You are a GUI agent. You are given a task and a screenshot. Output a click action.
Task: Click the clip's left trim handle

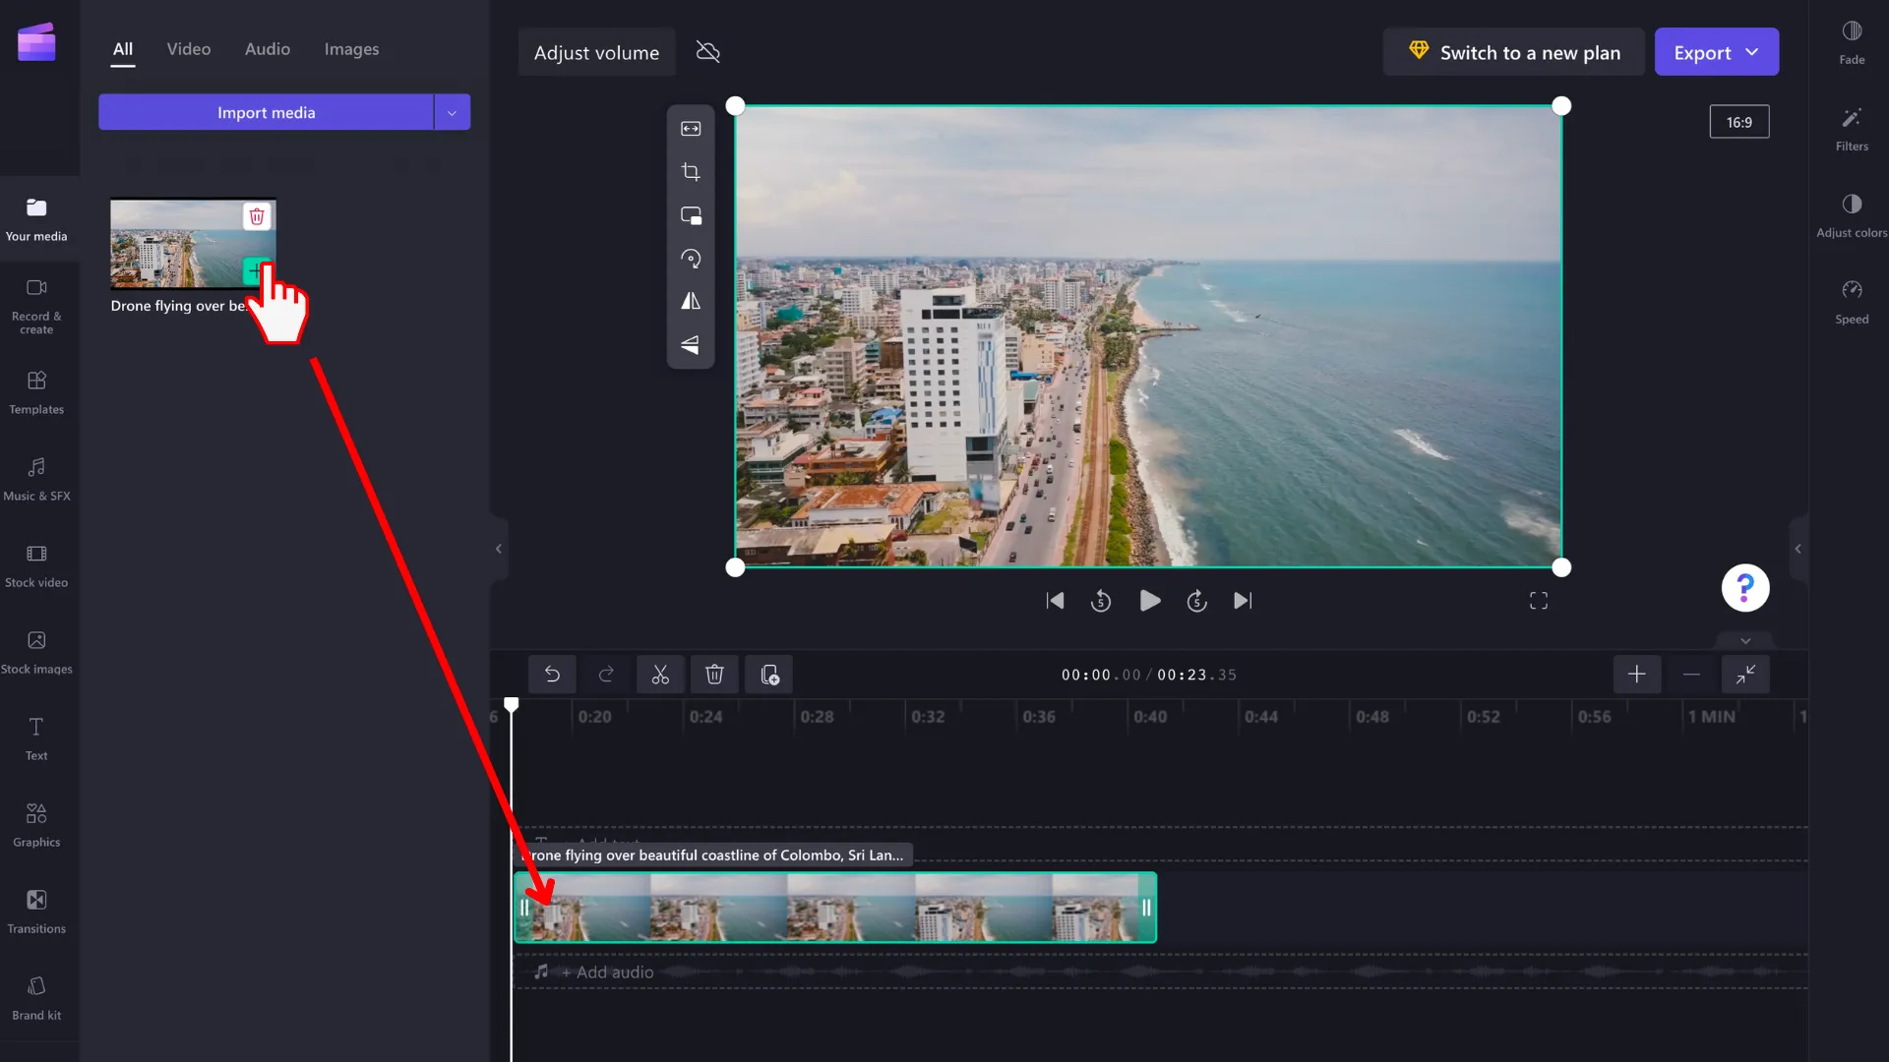[524, 908]
